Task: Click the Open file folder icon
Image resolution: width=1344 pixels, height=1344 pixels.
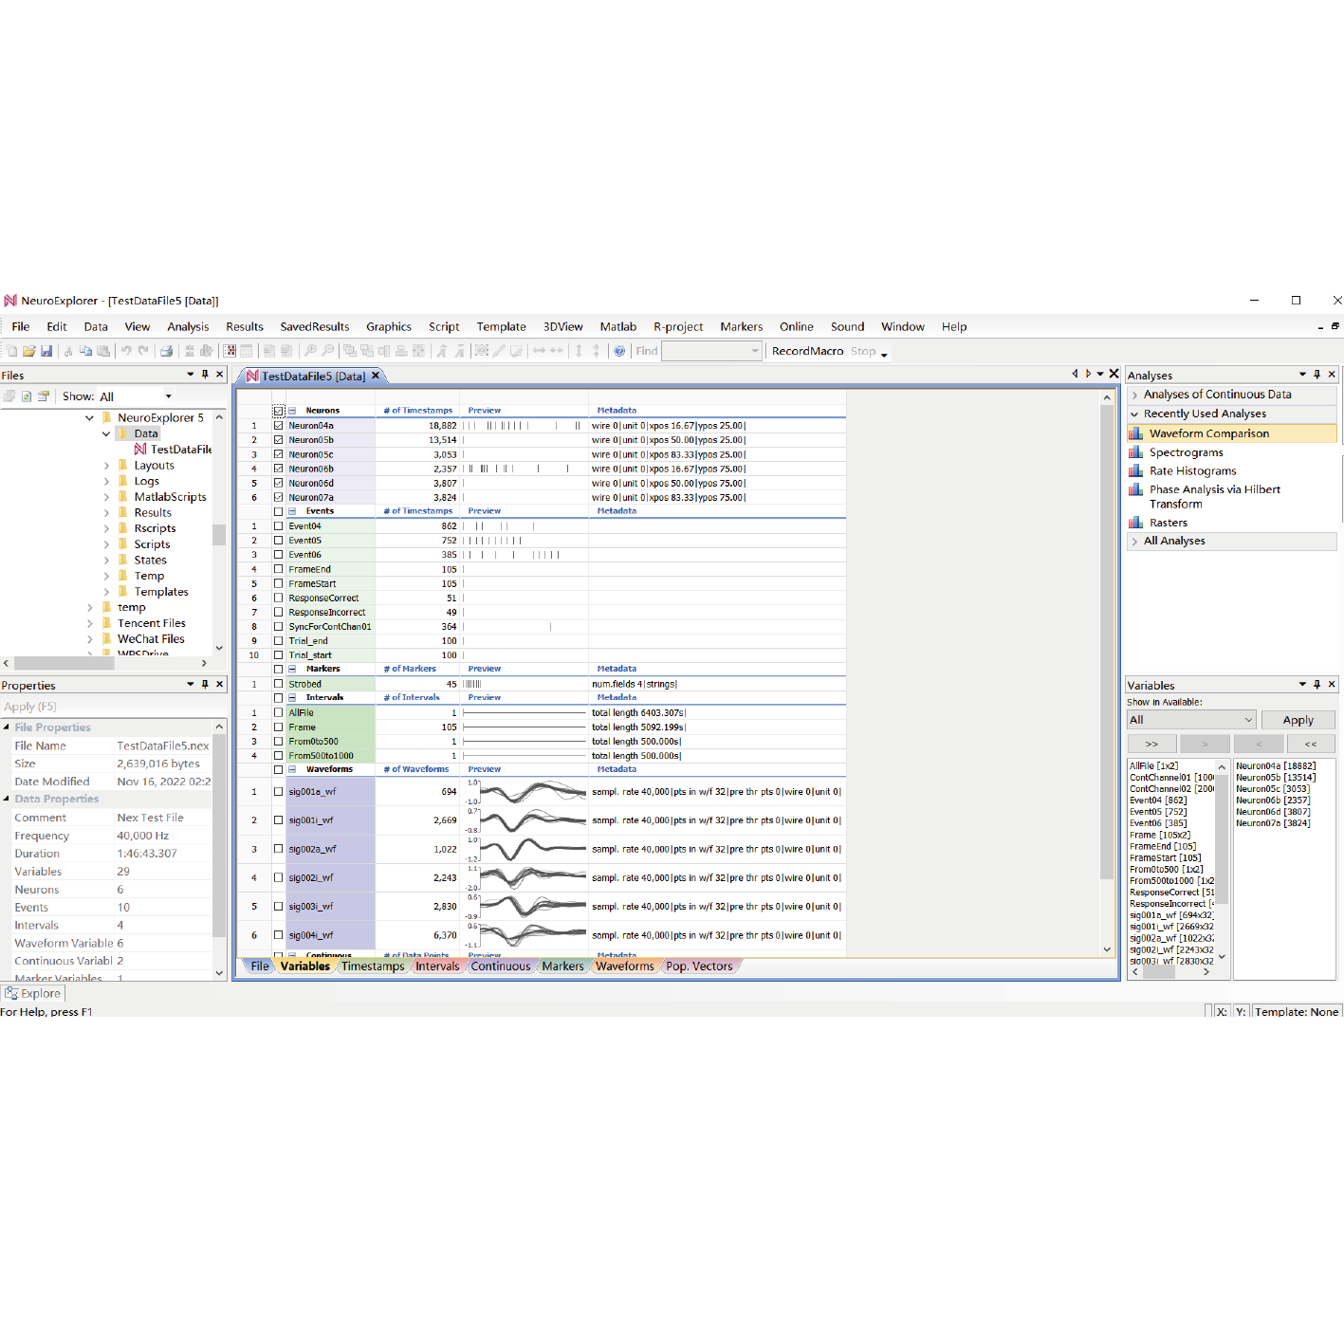Action: click(x=29, y=351)
